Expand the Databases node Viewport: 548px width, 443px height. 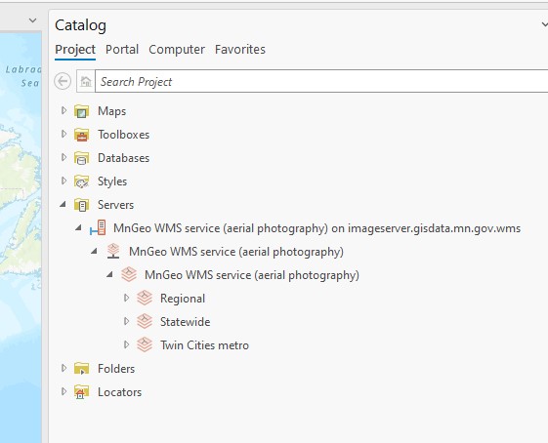[x=63, y=157]
